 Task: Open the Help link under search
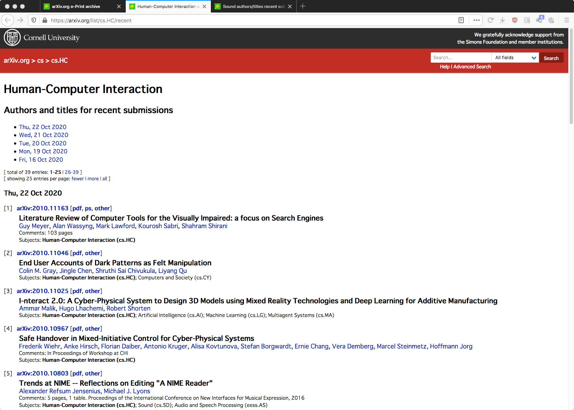(444, 66)
